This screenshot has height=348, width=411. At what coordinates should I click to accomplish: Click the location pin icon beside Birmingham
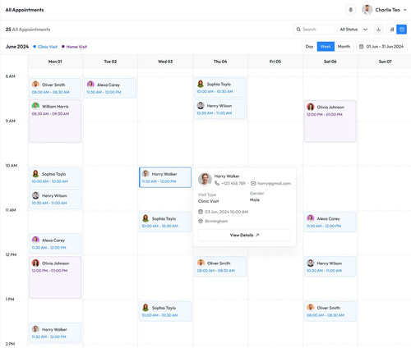(201, 221)
